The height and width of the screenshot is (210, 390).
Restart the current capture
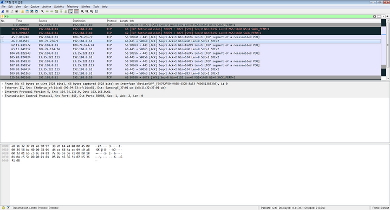tap(12, 11)
